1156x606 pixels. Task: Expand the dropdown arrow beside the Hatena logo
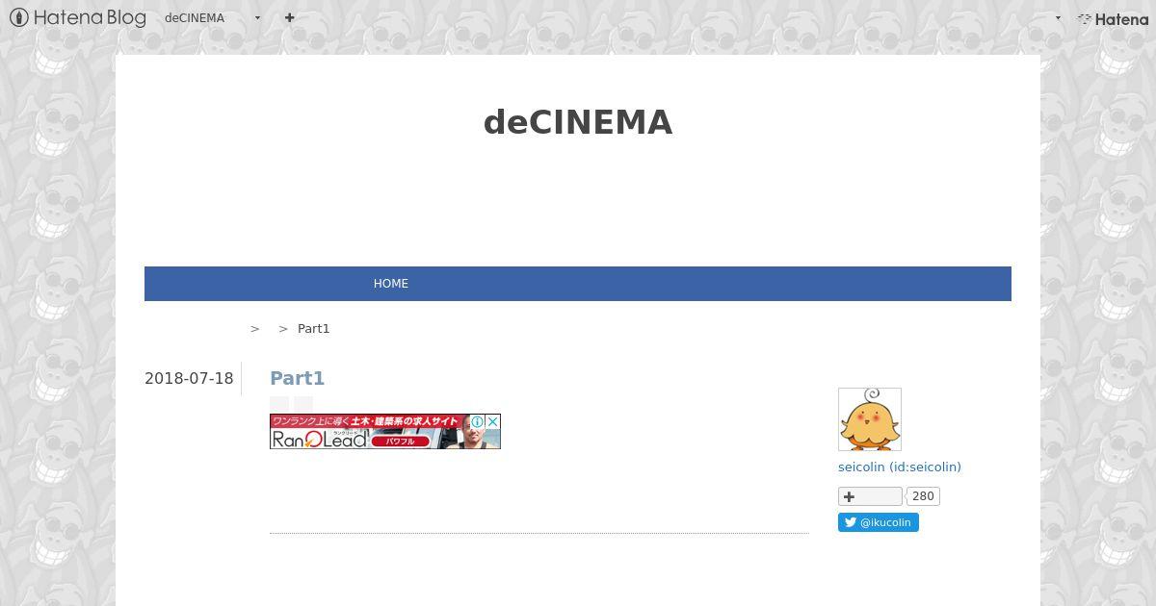(x=1058, y=17)
